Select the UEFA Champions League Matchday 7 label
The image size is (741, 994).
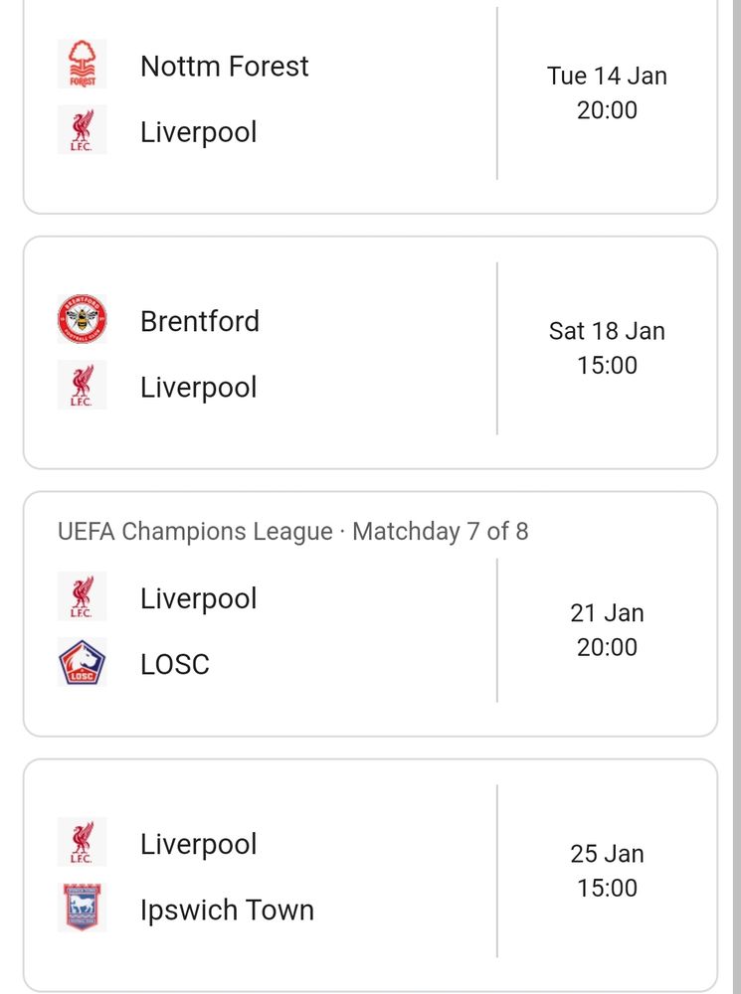(x=293, y=531)
